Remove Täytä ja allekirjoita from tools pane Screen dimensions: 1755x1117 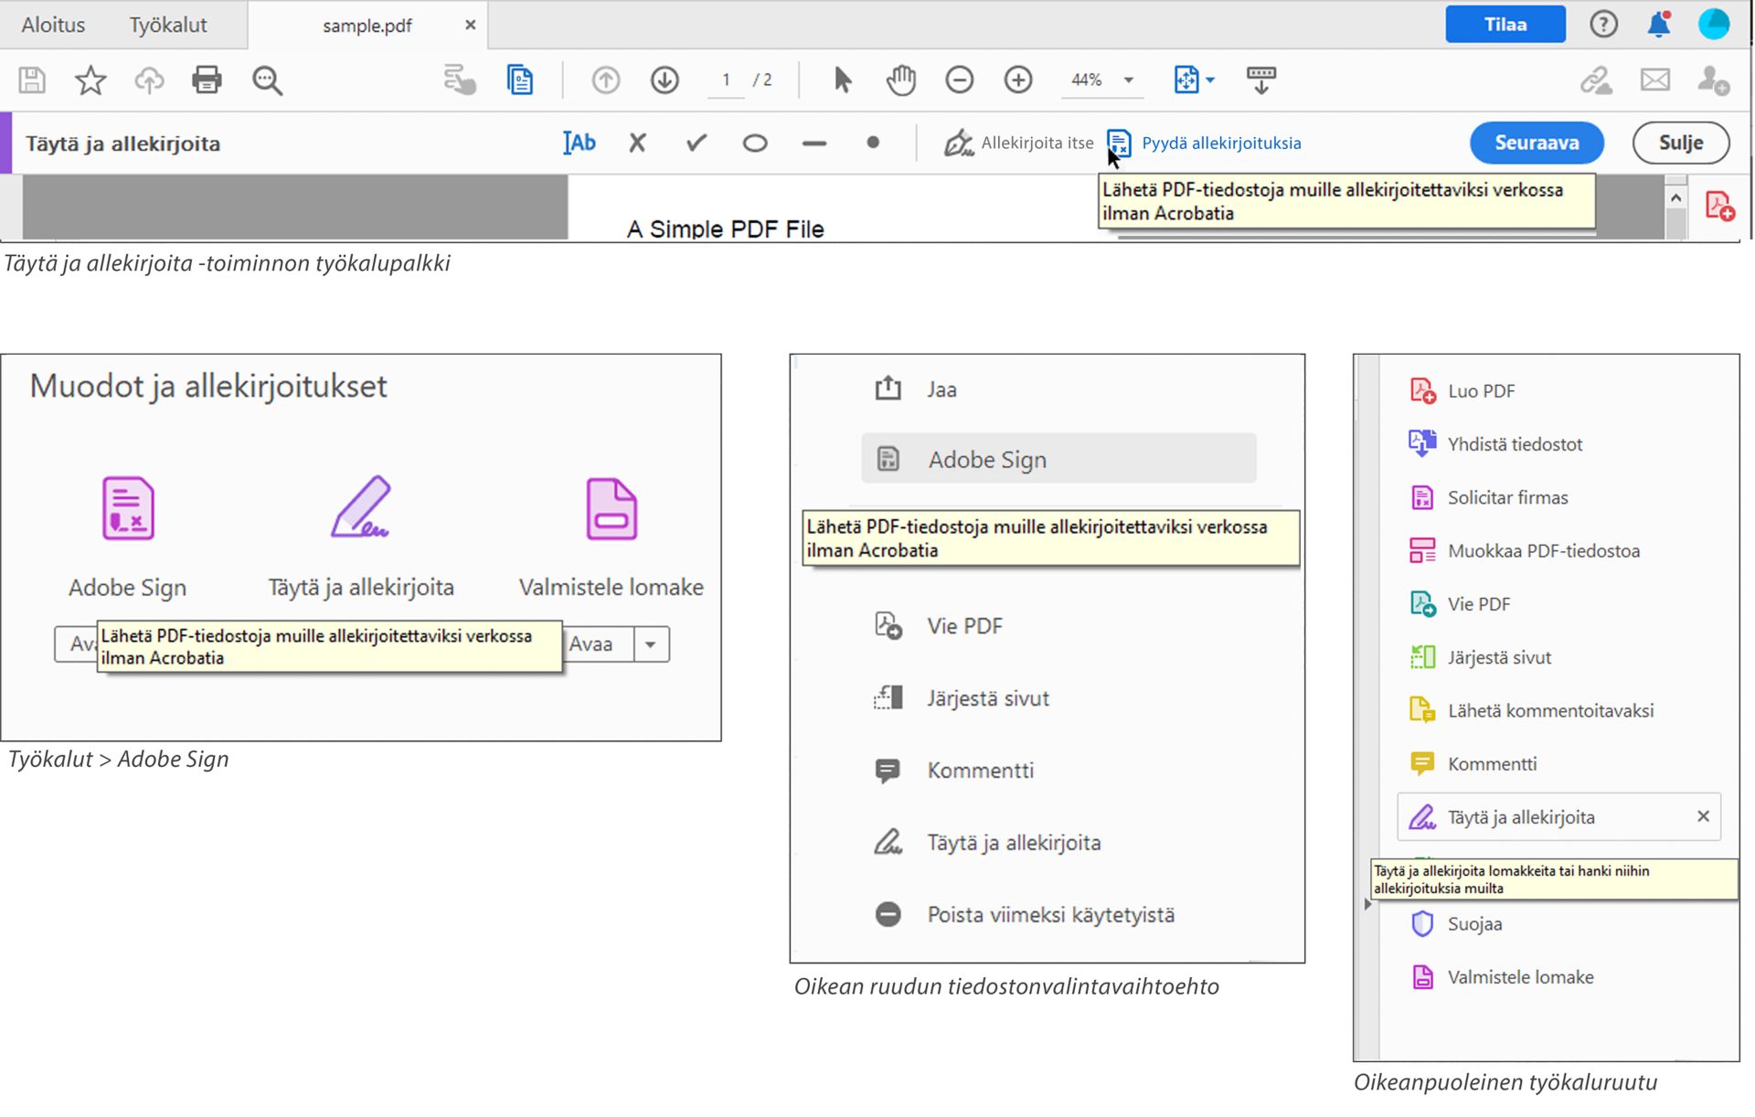[x=1703, y=816]
